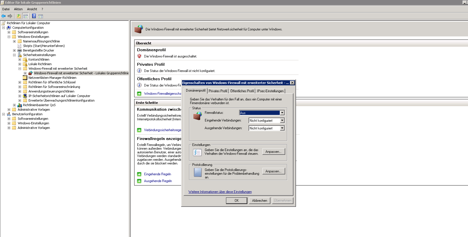
Task: Open Weitere Informationen über diese Einstellungen link
Action: [x=220, y=192]
